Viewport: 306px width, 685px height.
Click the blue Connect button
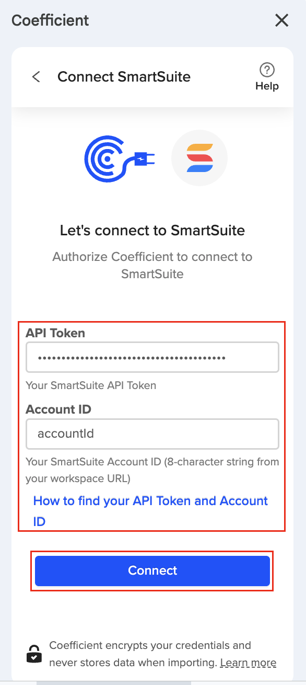pos(152,570)
